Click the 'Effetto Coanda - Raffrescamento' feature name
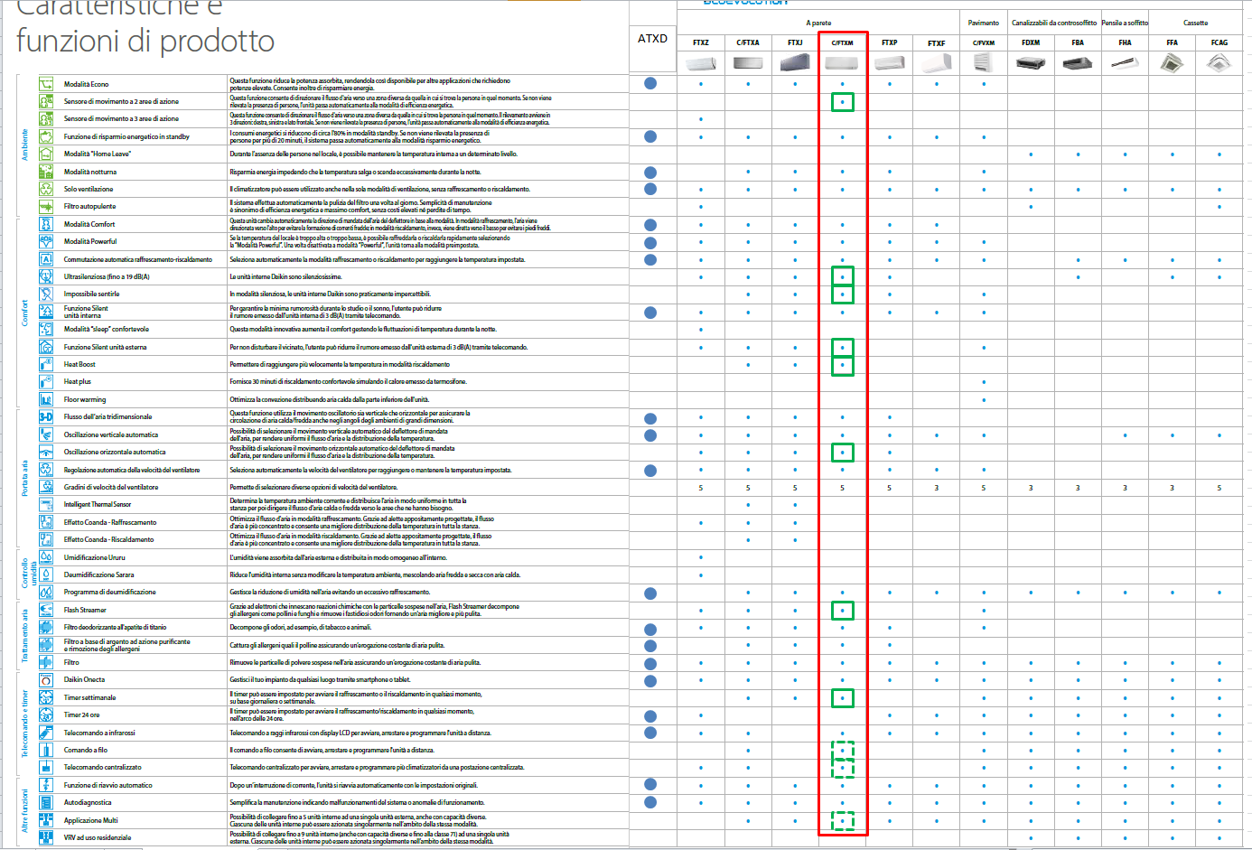The image size is (1252, 850). coord(110,522)
